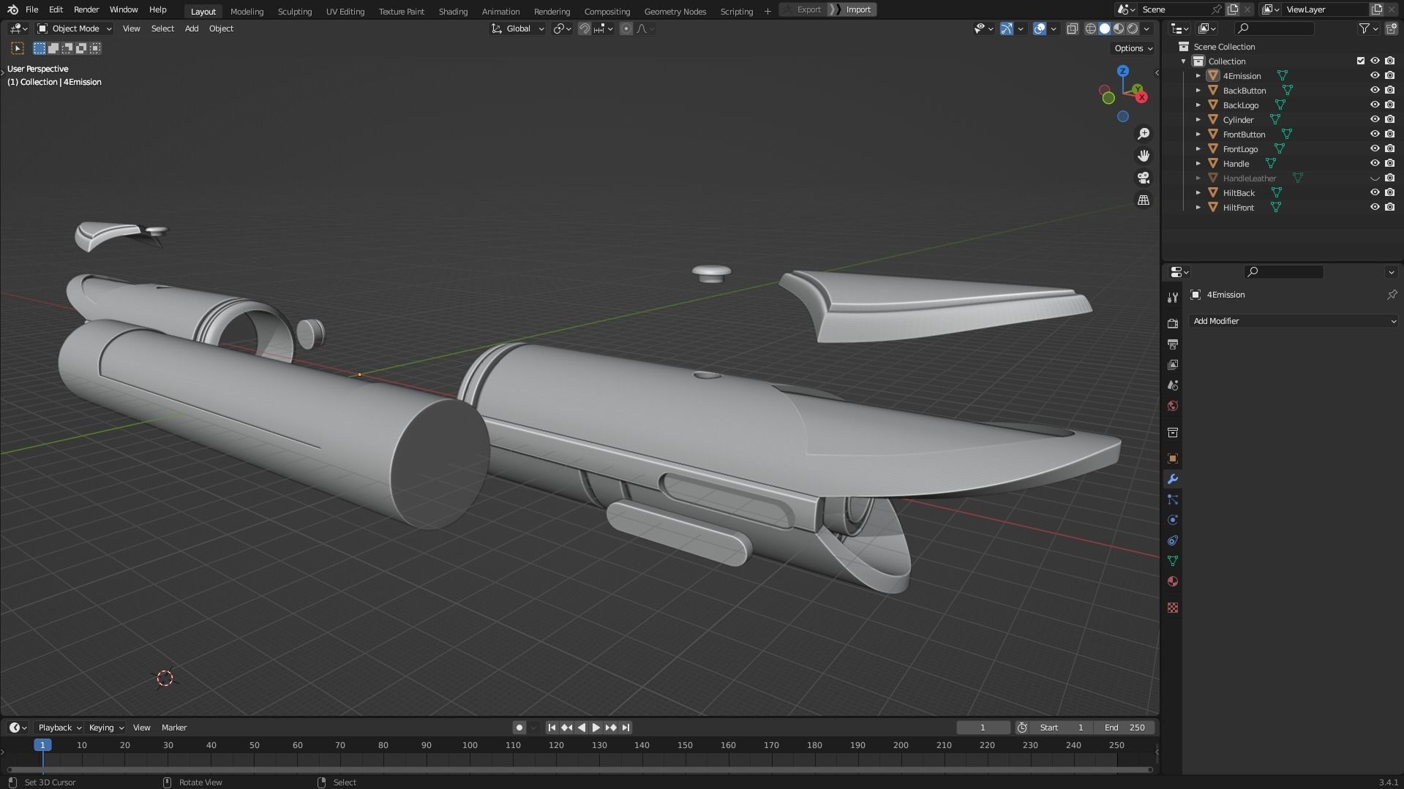The width and height of the screenshot is (1404, 789).
Task: Click the pan hand viewport gizmo
Action: (1144, 156)
